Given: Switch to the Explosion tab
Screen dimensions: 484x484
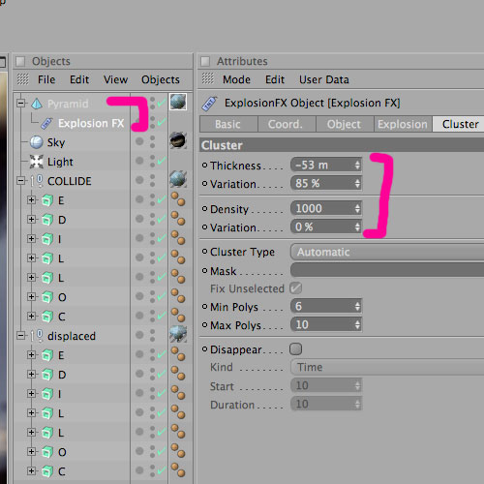Looking at the screenshot, I should pyautogui.click(x=403, y=124).
